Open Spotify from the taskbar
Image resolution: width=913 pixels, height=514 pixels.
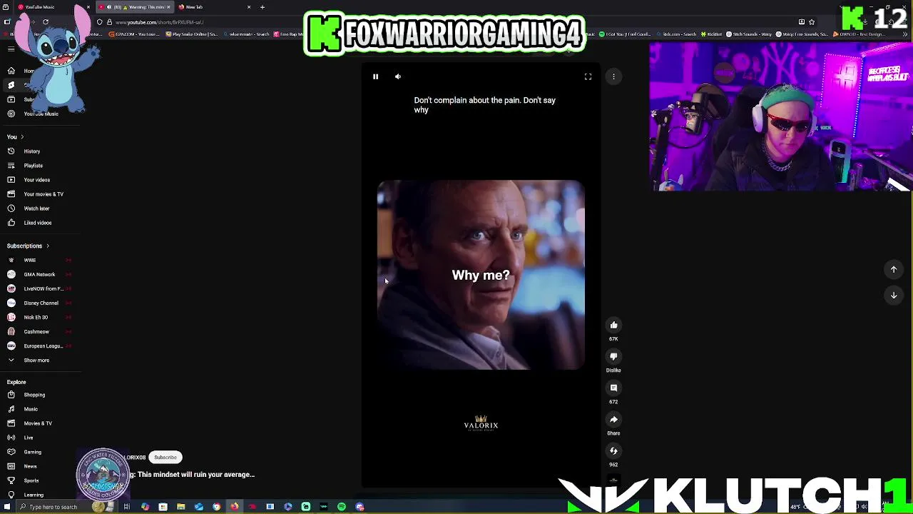click(342, 507)
